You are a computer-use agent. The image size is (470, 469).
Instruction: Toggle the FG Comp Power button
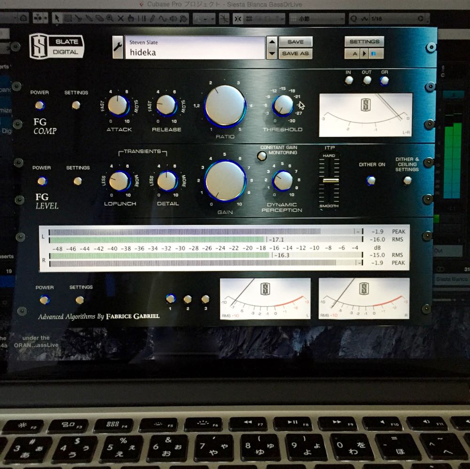coord(40,105)
